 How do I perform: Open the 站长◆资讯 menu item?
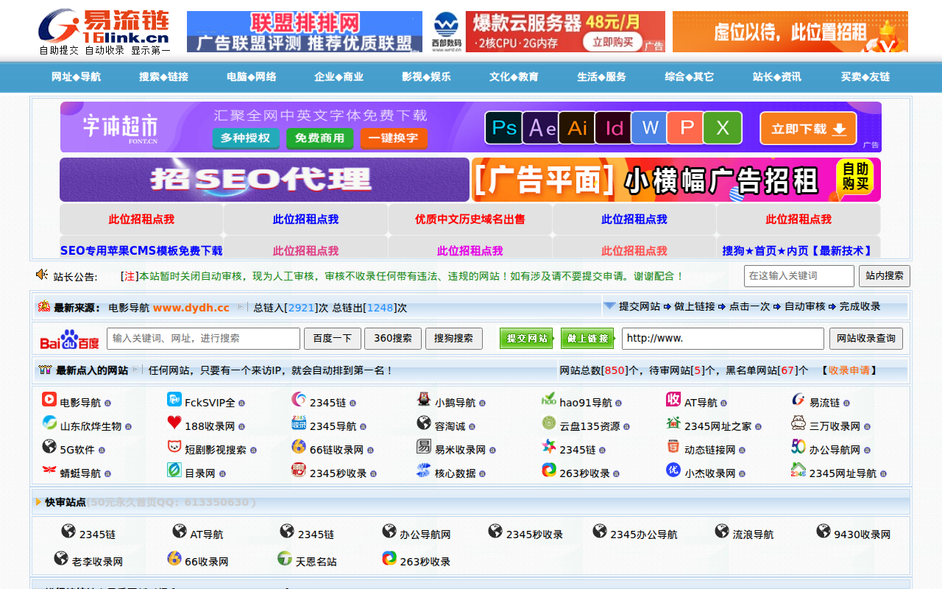click(x=776, y=77)
